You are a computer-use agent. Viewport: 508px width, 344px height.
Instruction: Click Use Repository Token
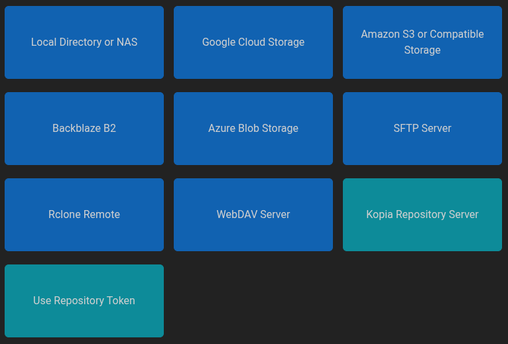point(84,301)
